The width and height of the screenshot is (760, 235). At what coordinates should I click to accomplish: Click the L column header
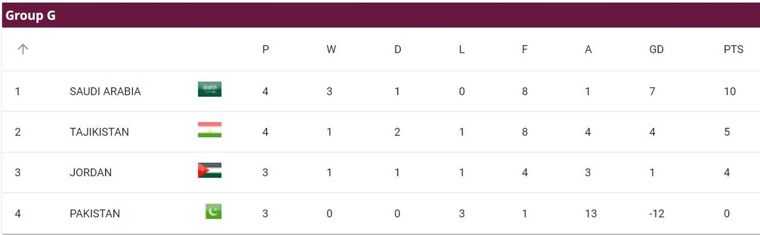(461, 50)
